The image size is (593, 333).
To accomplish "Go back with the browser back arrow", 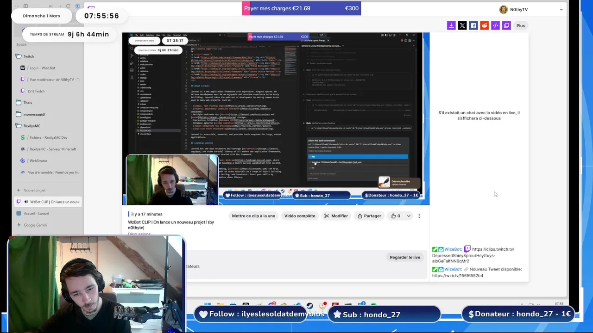I will coord(50,6).
